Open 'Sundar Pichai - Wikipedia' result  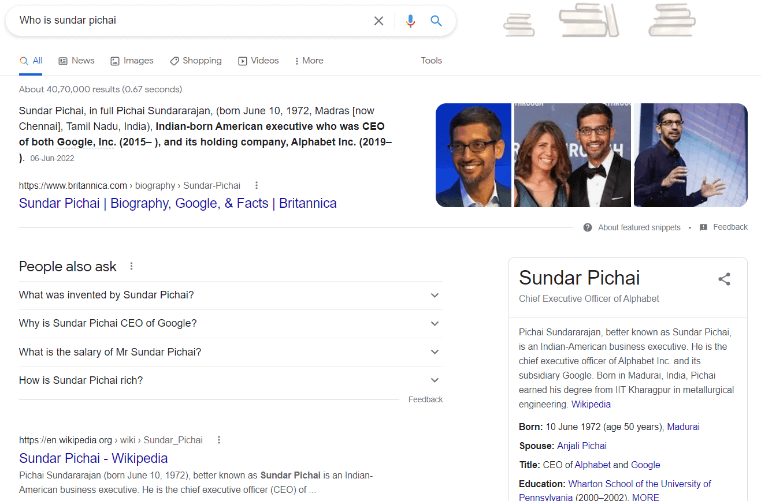point(93,458)
